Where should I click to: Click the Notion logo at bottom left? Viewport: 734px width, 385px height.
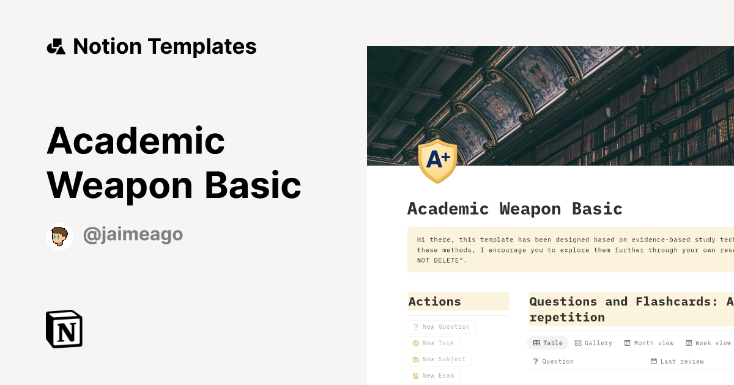click(x=64, y=329)
